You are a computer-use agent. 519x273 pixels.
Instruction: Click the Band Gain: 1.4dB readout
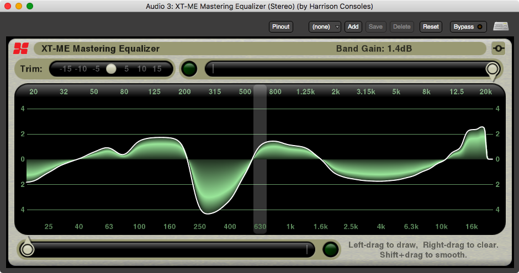pos(374,49)
